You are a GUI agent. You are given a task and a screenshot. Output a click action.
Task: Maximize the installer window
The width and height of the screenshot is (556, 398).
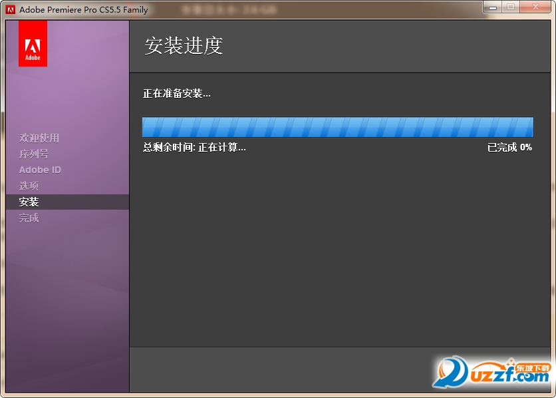point(511,7)
